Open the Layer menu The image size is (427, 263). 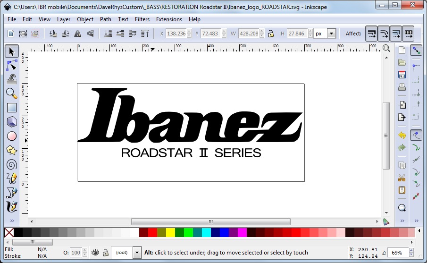click(x=64, y=19)
